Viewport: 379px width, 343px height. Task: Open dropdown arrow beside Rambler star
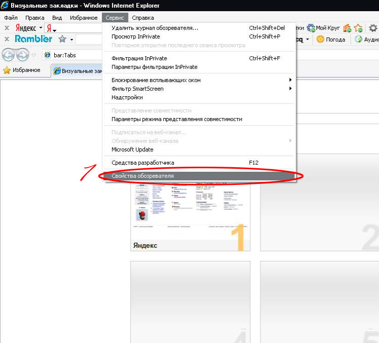coord(71,40)
